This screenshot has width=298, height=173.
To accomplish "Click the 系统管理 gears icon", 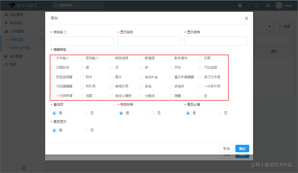I will (x=6, y=15).
